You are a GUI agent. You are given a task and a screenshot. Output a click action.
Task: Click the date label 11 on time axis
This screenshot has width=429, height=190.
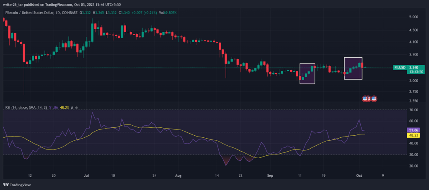300,175
